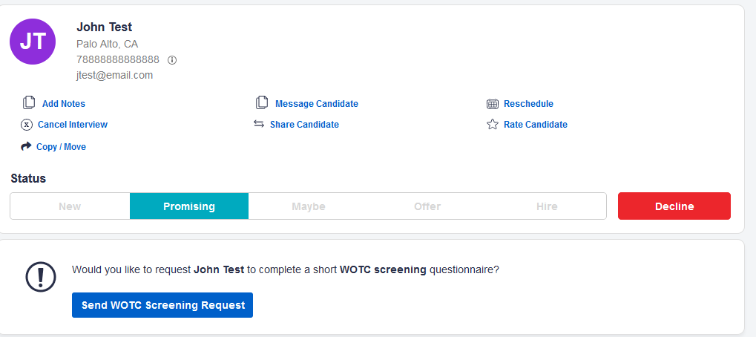Click the Reschedule text link

pos(528,104)
